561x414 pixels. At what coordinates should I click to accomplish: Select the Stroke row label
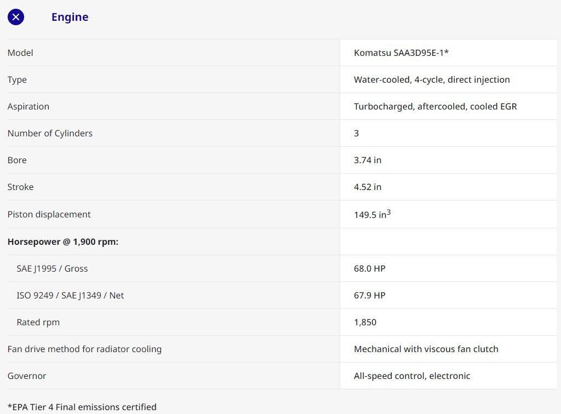(20, 187)
